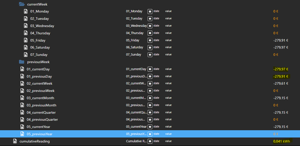
Task: Click the currentWeek folder label
Action: tap(37, 4)
